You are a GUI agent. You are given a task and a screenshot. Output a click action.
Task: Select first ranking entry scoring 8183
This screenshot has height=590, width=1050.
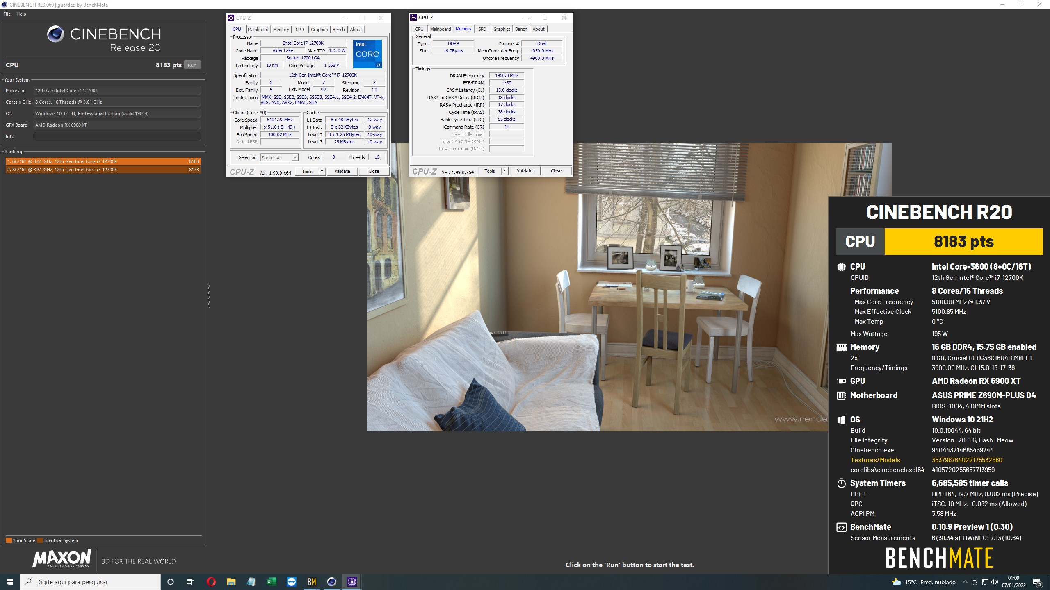tap(103, 161)
